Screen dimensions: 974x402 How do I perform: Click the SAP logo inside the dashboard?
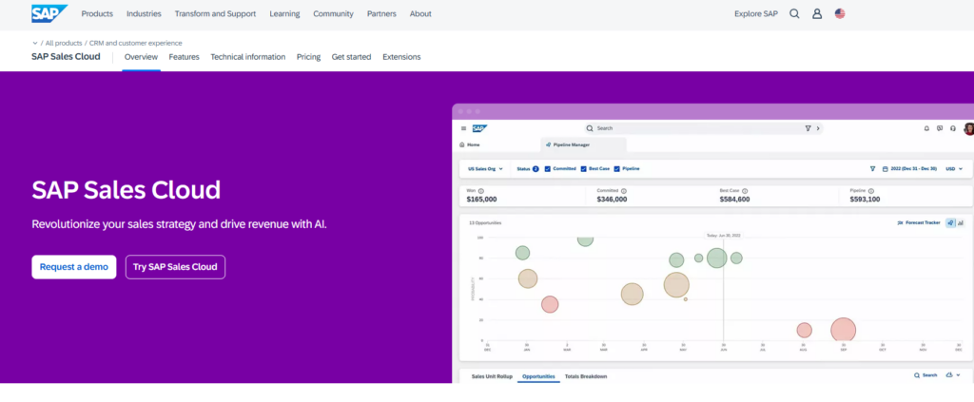click(x=479, y=128)
